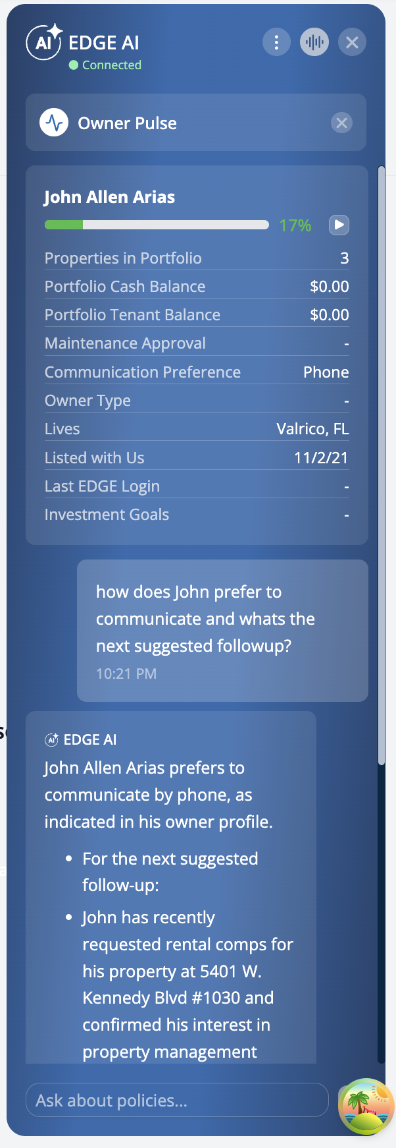The height and width of the screenshot is (1148, 396).
Task: Click the Owner Pulse title label
Action: (x=127, y=123)
